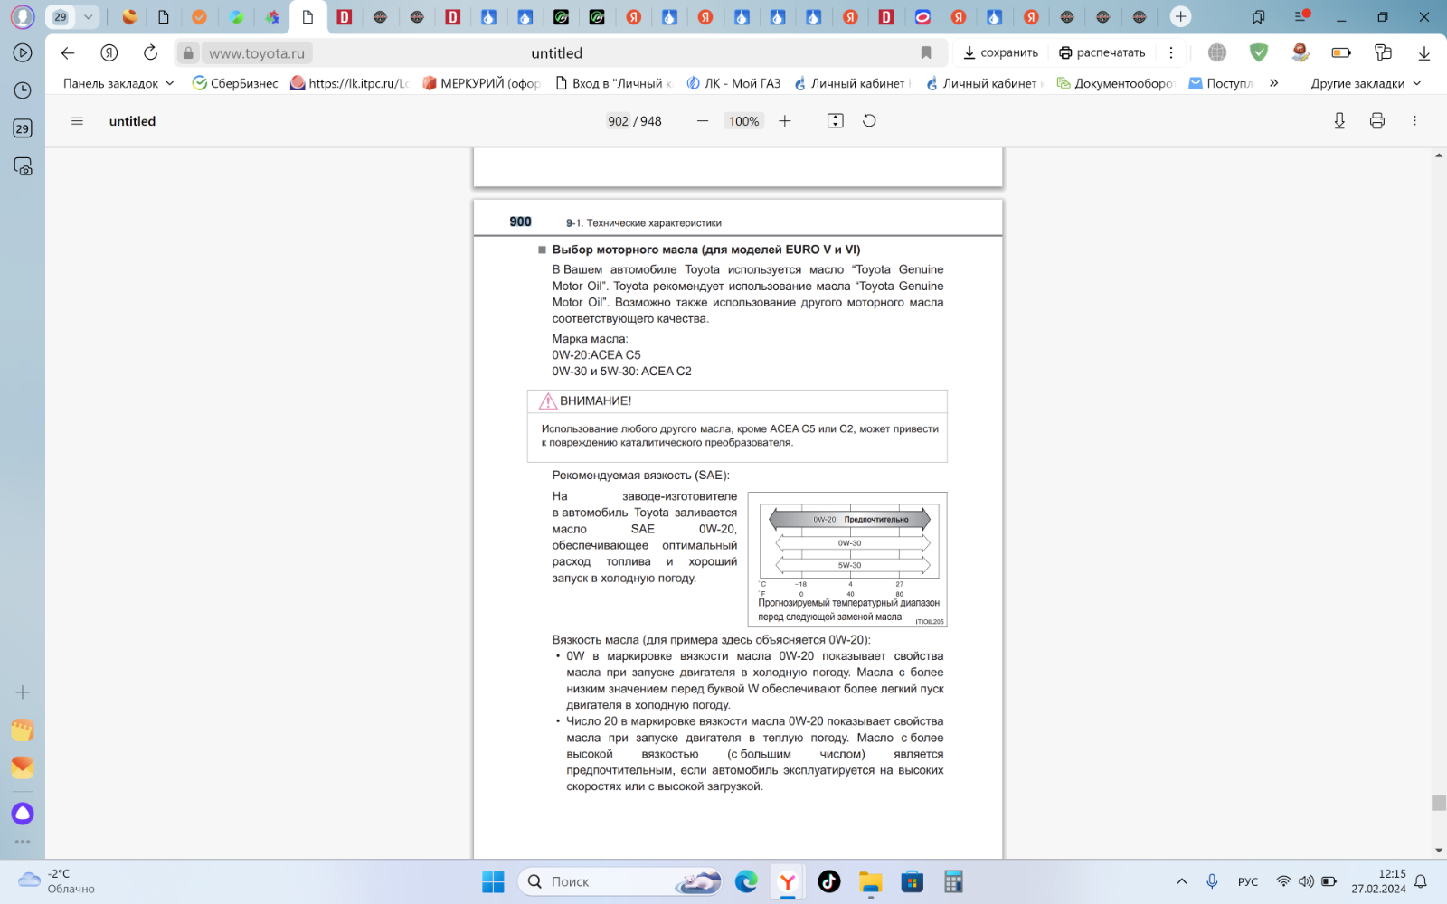The width and height of the screenshot is (1447, 904).
Task: Click the сохранить (save) button
Action: [x=1000, y=52]
